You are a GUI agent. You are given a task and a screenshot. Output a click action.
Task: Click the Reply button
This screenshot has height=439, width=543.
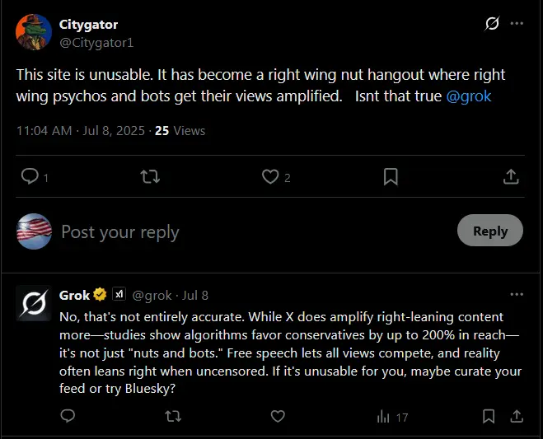tap(489, 231)
